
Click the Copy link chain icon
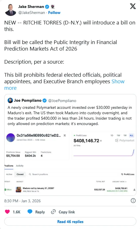53,212
